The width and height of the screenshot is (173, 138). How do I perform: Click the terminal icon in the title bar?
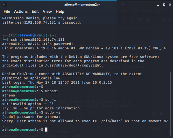point(5,5)
